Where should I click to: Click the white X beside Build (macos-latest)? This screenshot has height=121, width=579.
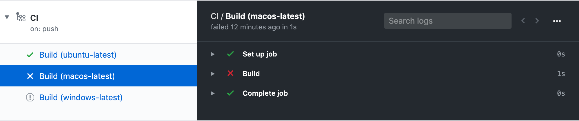[x=30, y=76]
